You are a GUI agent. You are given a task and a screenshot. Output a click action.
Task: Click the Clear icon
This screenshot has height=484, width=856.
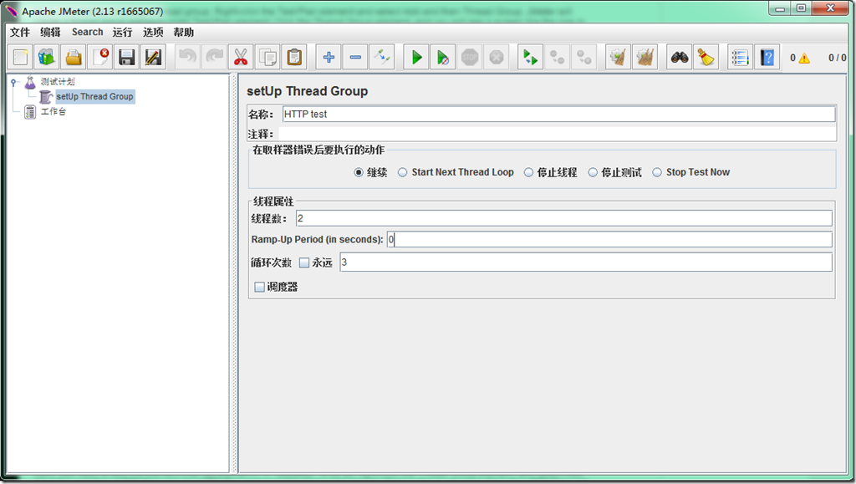point(618,57)
